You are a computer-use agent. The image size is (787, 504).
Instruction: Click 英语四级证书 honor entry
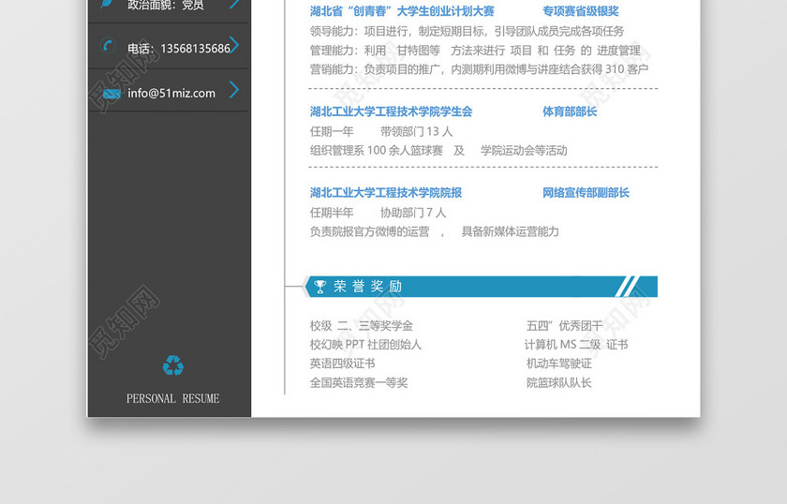click(x=342, y=363)
